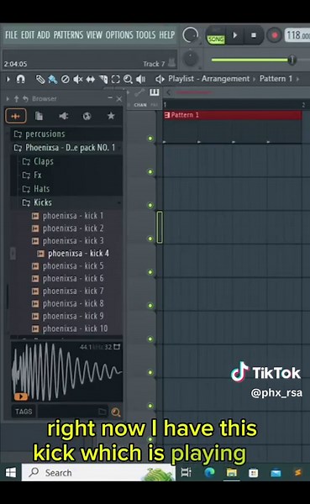Open the ADD menu

(x=44, y=34)
